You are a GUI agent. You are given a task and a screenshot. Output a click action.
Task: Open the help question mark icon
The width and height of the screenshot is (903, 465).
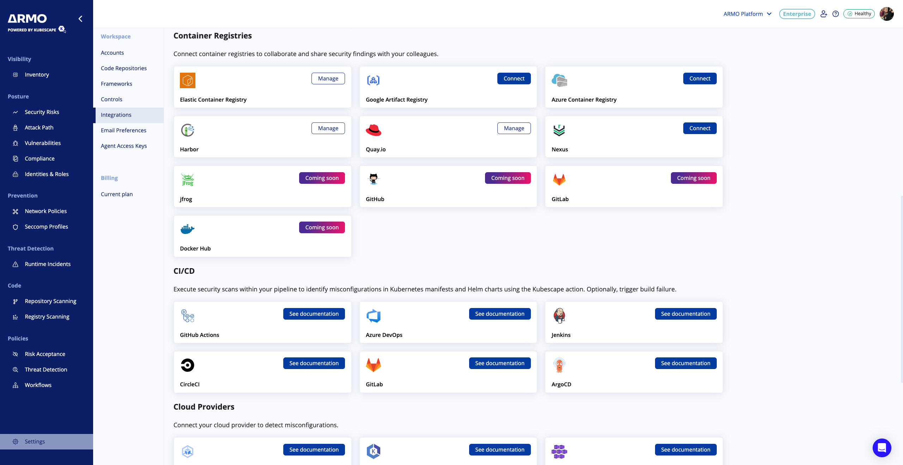835,14
